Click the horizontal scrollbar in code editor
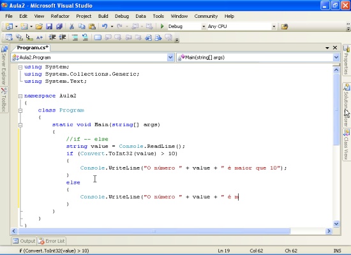The width and height of the screenshot is (351, 255). [x=154, y=231]
